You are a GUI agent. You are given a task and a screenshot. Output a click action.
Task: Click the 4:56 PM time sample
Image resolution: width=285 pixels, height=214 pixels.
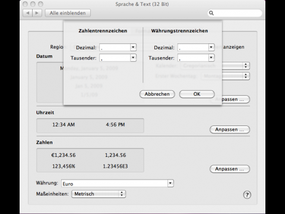point(115,125)
